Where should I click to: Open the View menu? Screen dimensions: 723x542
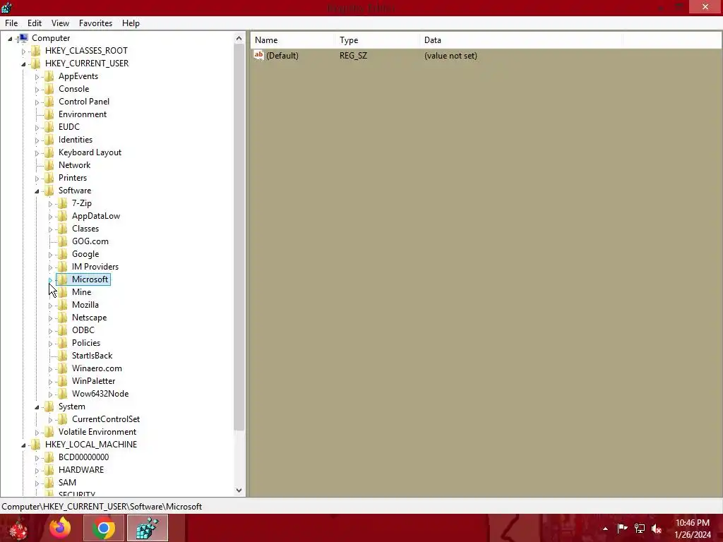[61, 23]
